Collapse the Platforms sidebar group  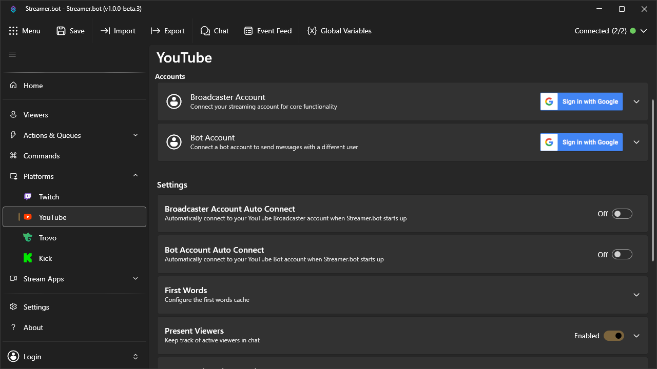point(135,175)
